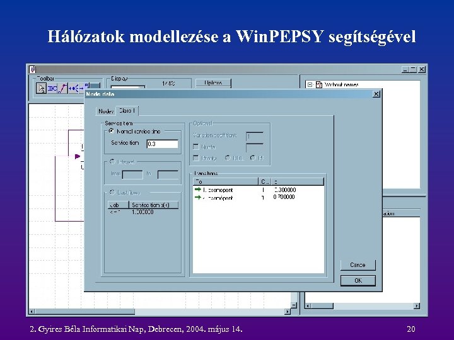Click the OK button in Node data

tap(358, 280)
